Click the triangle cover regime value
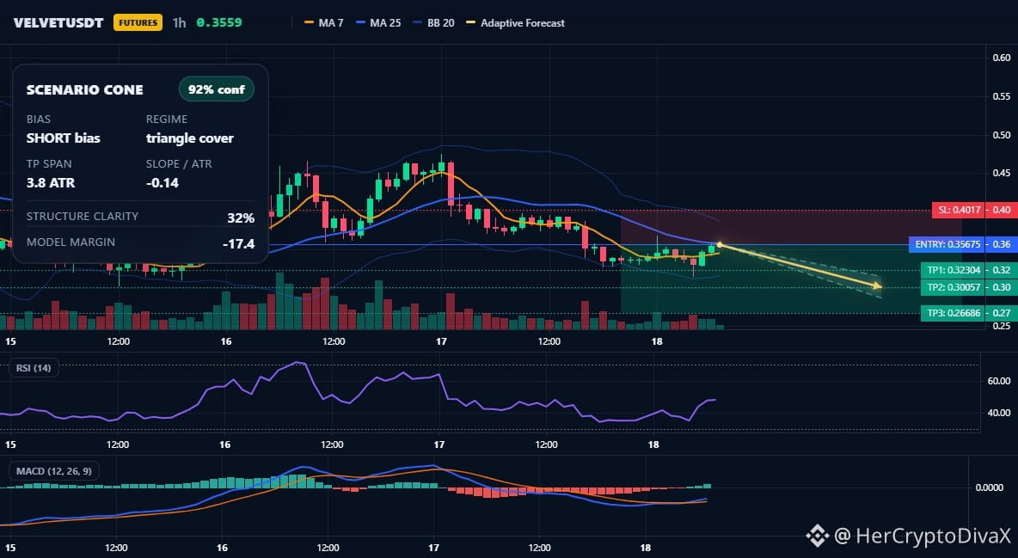This screenshot has width=1018, height=558. click(189, 138)
